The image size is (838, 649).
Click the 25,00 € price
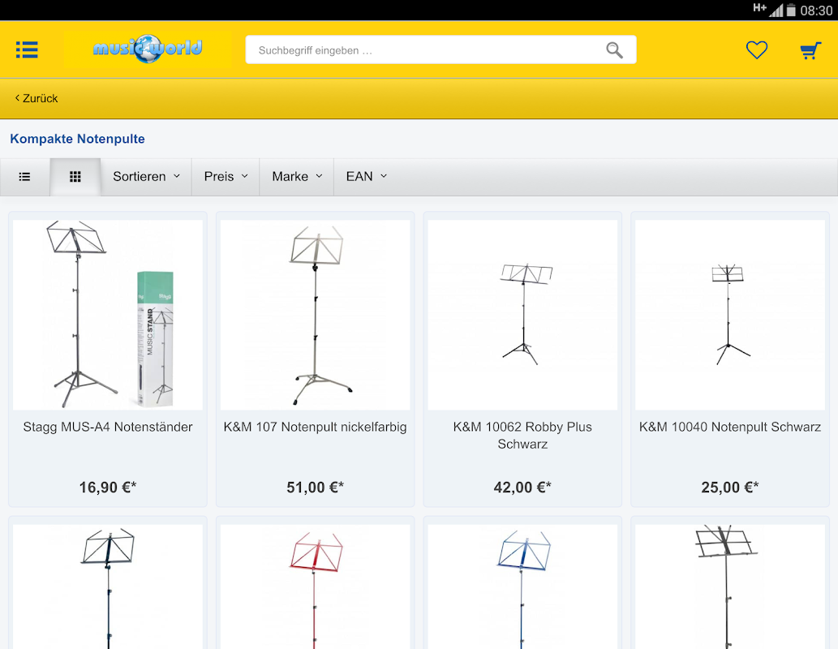tap(729, 487)
